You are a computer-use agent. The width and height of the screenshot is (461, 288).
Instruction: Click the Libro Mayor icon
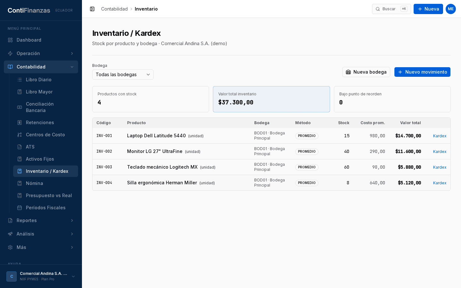(x=20, y=92)
